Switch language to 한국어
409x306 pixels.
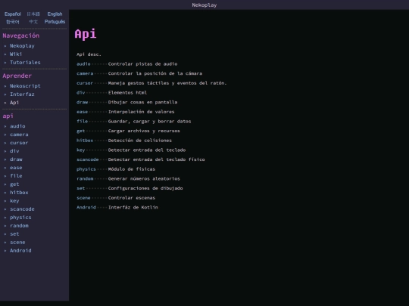[x=13, y=22]
